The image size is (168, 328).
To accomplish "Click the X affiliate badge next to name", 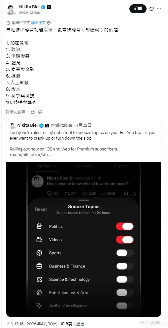I will [x=49, y=7].
